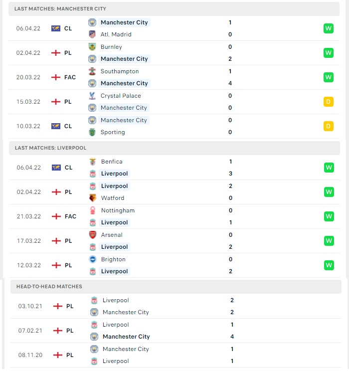Image resolution: width=349 pixels, height=371 pixels.
Task: Click the W badge for Burnley match
Action: [x=329, y=53]
